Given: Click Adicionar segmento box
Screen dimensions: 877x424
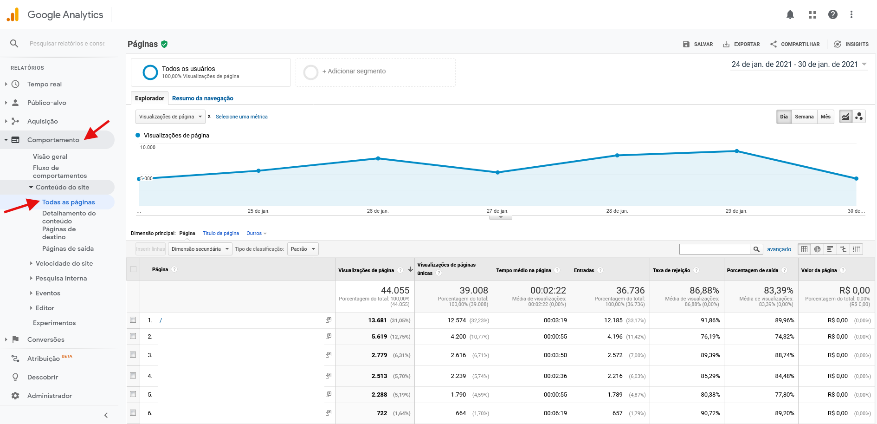Looking at the screenshot, I should (x=375, y=72).
